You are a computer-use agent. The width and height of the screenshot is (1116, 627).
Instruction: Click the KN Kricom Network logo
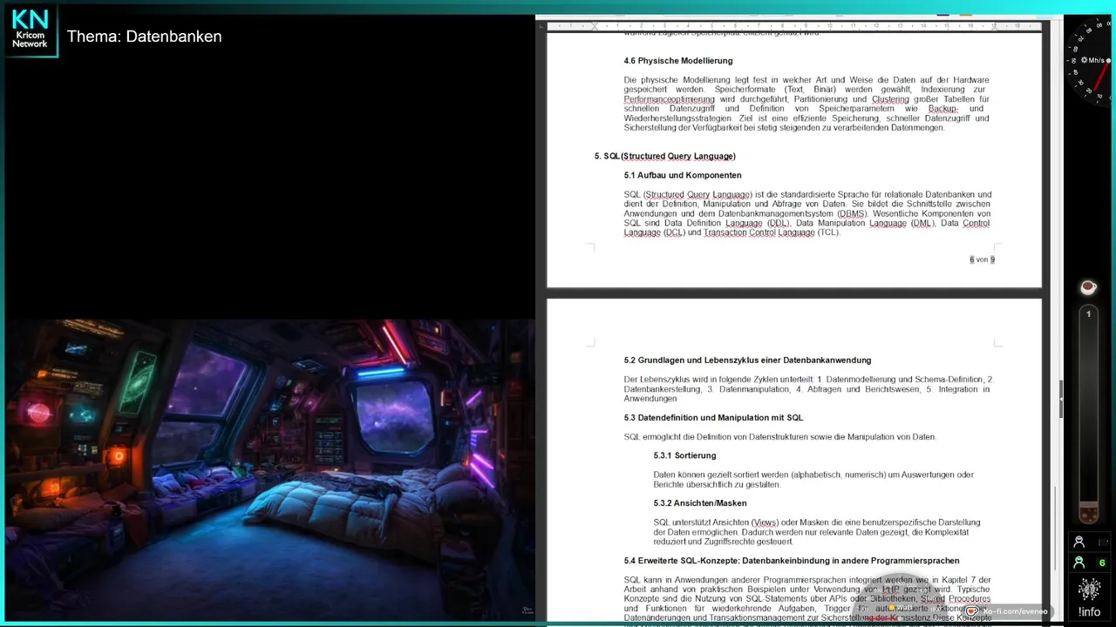point(31,30)
